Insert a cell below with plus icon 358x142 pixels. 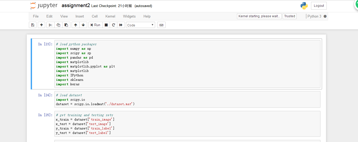[41, 25]
